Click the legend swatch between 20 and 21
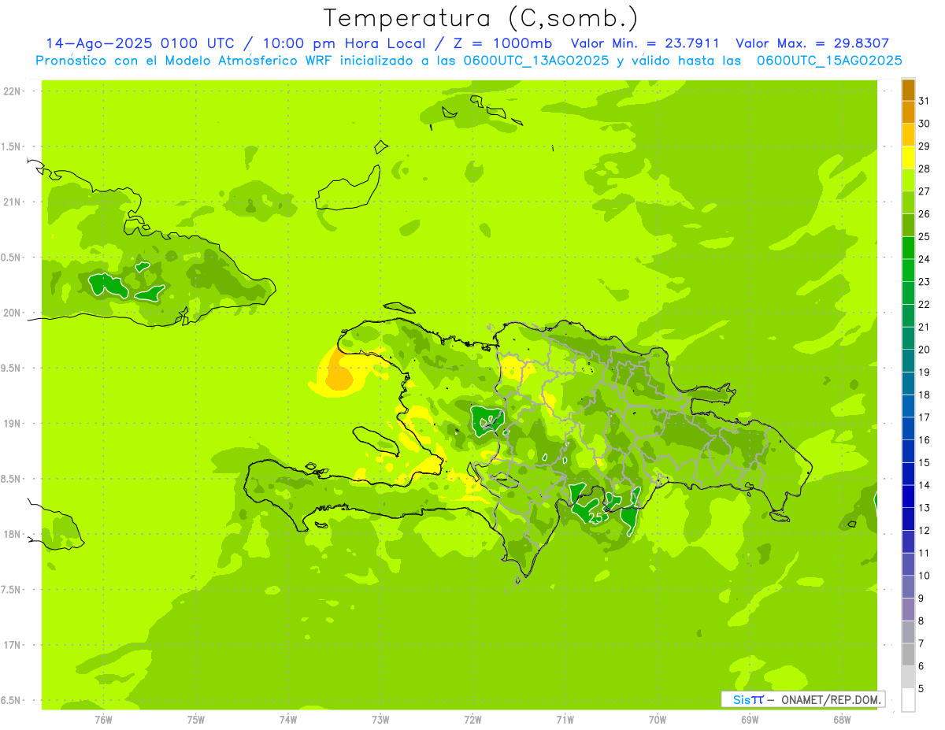945x730 pixels. pyautogui.click(x=908, y=338)
